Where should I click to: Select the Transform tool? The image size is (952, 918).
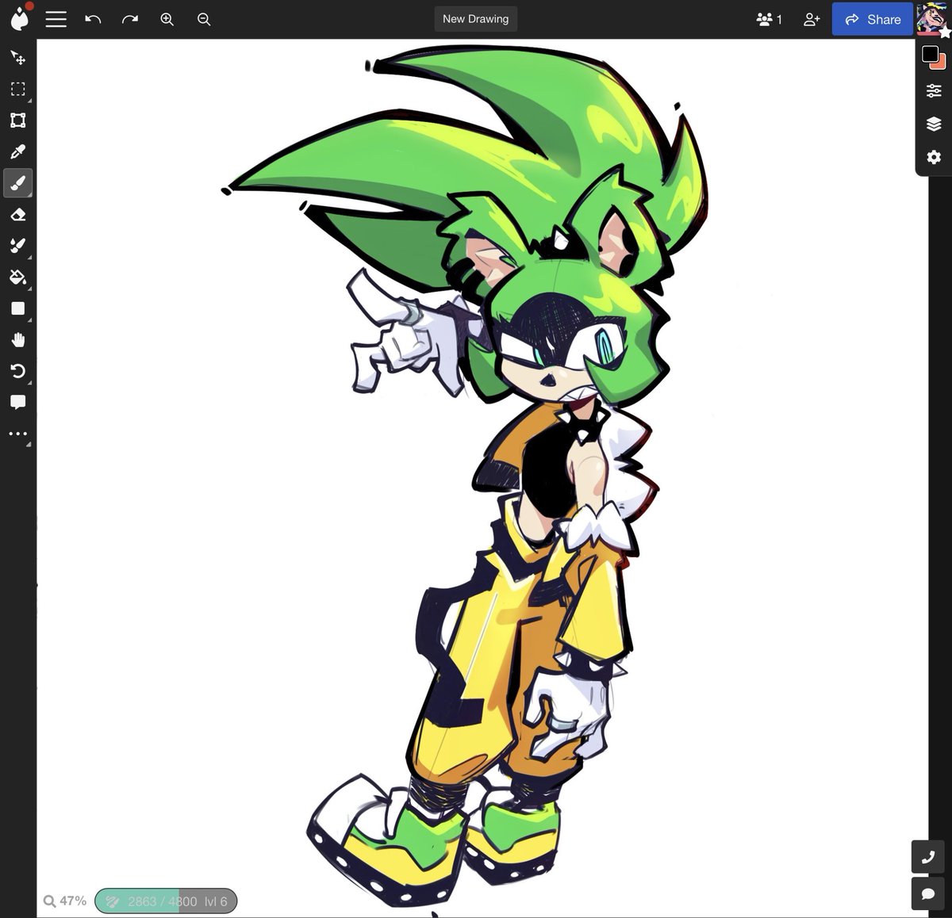click(17, 120)
